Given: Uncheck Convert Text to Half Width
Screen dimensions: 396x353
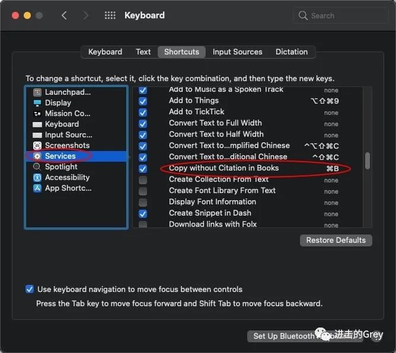Looking at the screenshot, I should click(143, 134).
